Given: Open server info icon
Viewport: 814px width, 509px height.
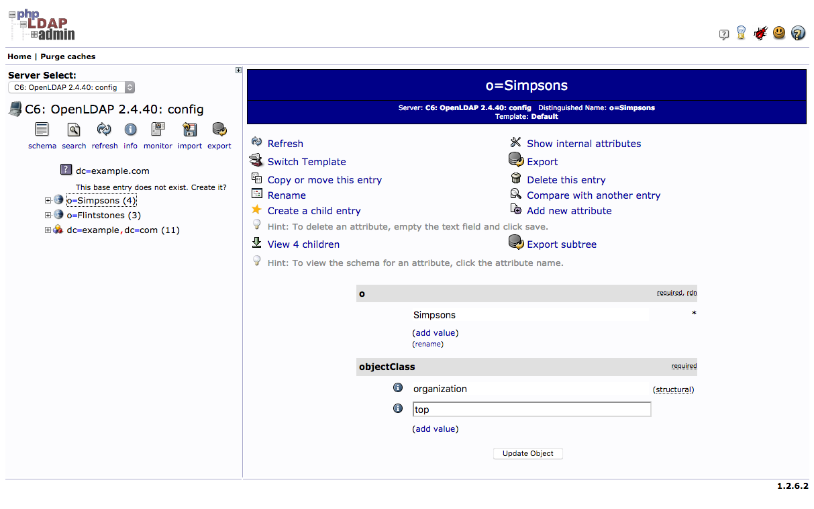Looking at the screenshot, I should click(130, 130).
